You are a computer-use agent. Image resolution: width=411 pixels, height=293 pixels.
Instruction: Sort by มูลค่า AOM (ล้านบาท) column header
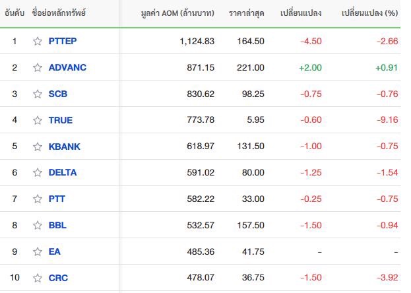coord(177,13)
